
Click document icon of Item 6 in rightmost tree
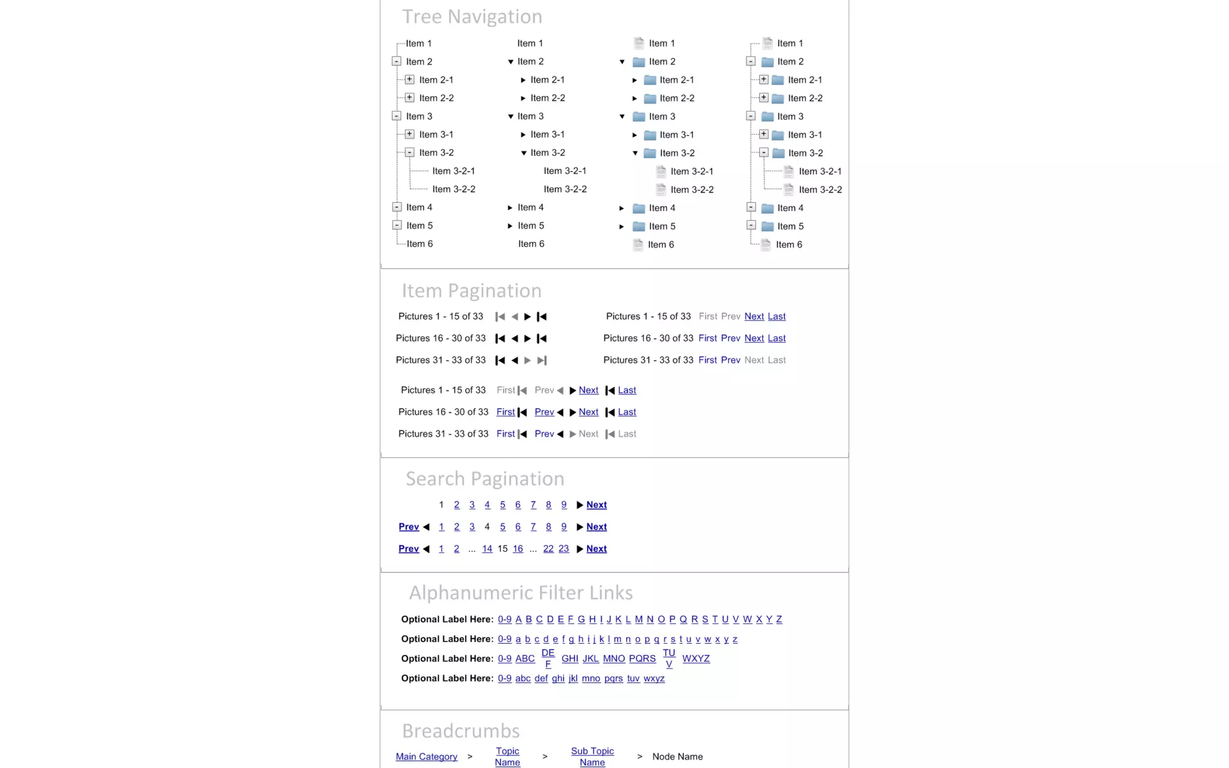click(x=766, y=244)
